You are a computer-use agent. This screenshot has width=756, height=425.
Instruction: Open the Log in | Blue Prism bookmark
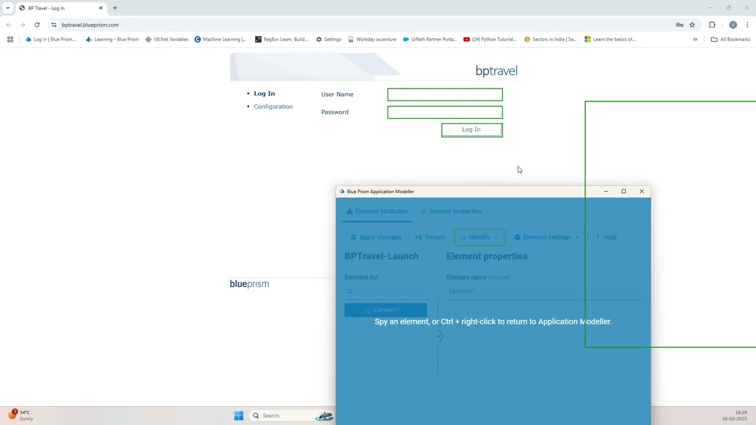51,40
